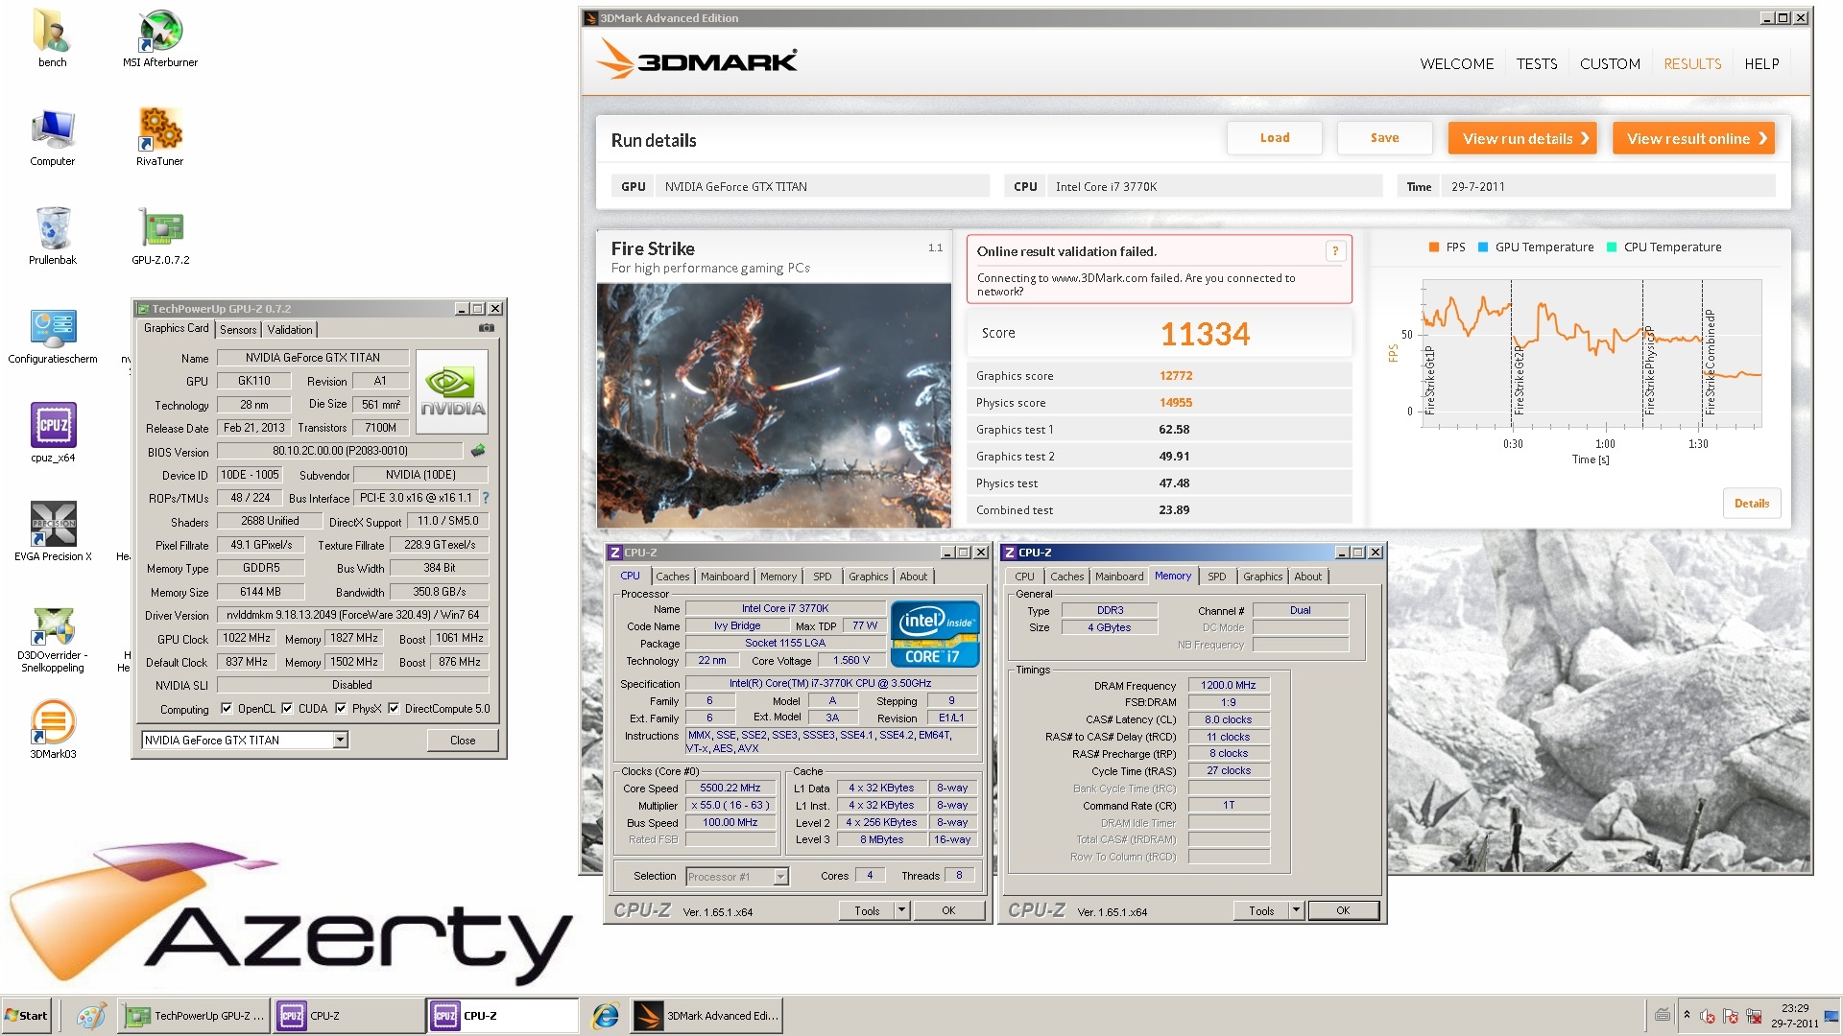Viewport: 1843px width, 1036px height.
Task: Click the Details button under the chart
Action: coord(1751,504)
